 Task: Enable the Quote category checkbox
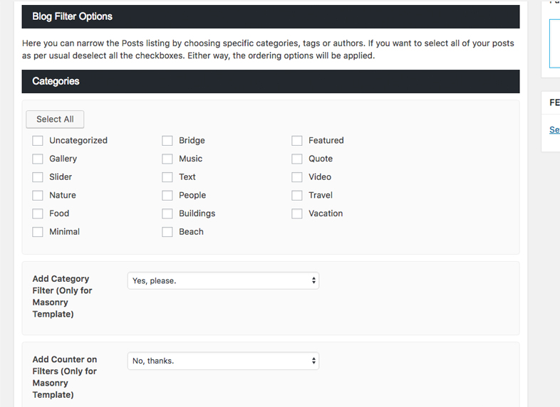tap(297, 159)
